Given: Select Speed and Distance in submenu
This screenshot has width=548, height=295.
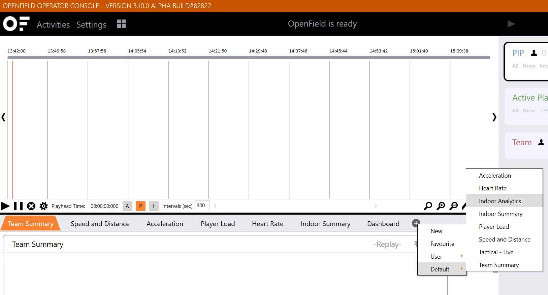Looking at the screenshot, I should tap(504, 239).
